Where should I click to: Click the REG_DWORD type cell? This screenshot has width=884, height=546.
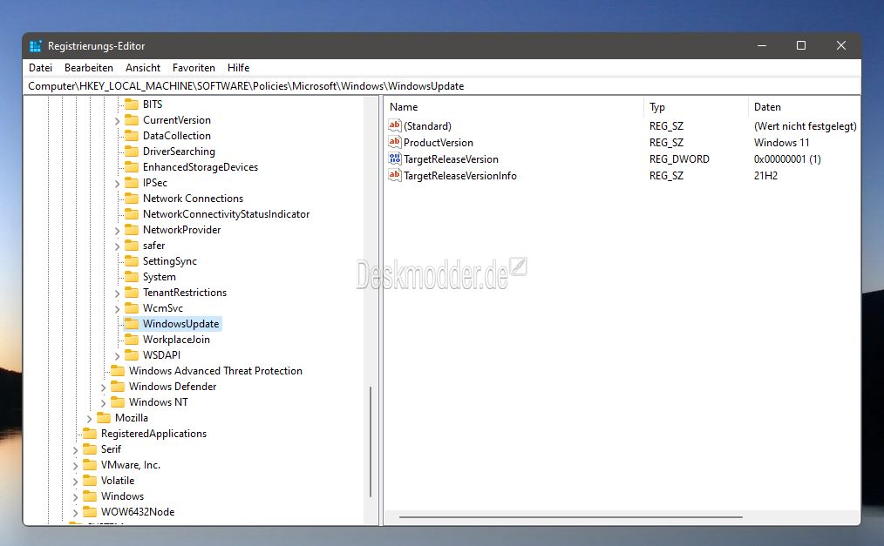click(679, 159)
